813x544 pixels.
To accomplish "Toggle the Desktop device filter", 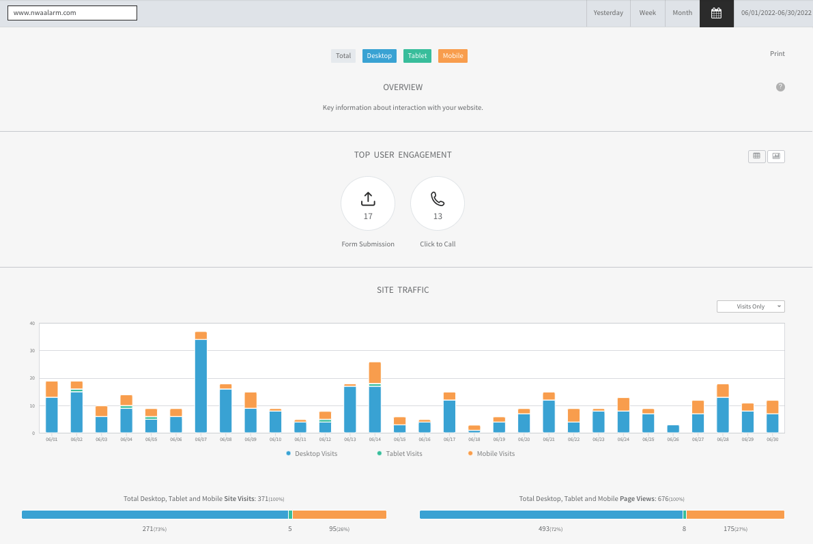I will [379, 56].
